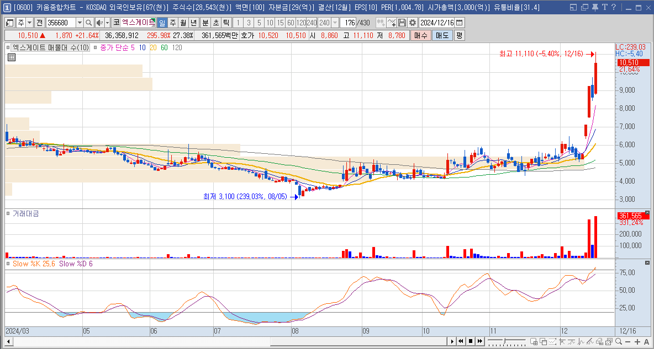
Task: Toggle the left sidebar panel icon
Action: 10,23
